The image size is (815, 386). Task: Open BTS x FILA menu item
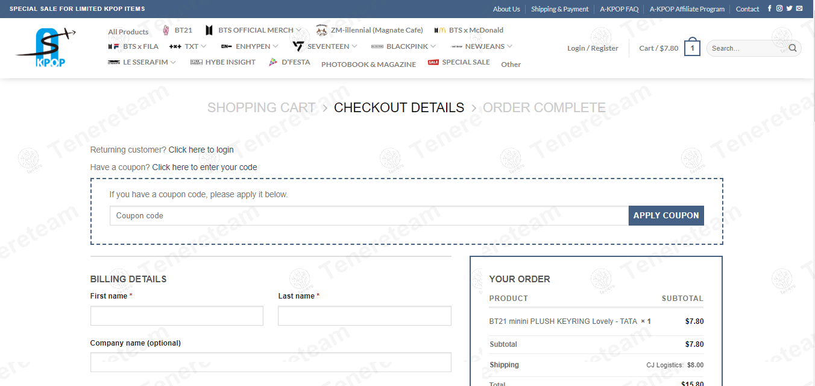(140, 46)
